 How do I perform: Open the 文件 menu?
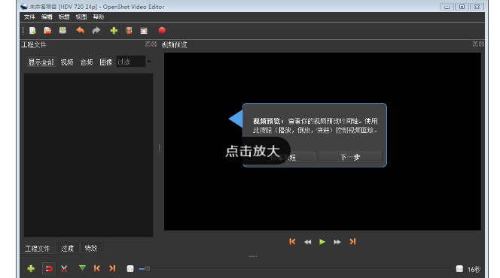[x=29, y=17]
